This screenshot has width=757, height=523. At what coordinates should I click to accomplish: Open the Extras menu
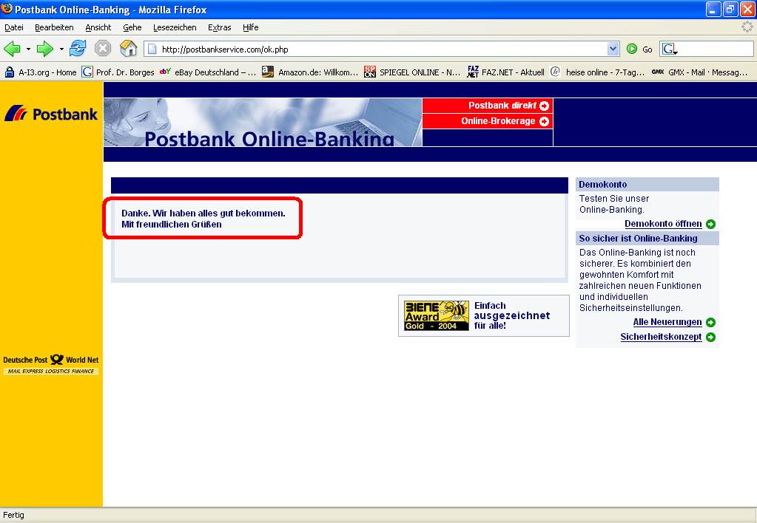coord(220,27)
